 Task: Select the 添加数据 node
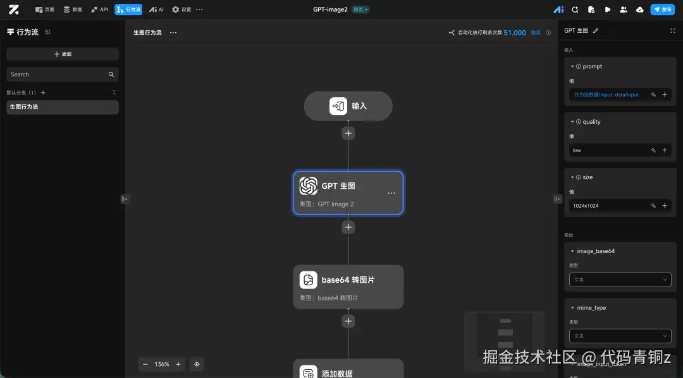348,369
